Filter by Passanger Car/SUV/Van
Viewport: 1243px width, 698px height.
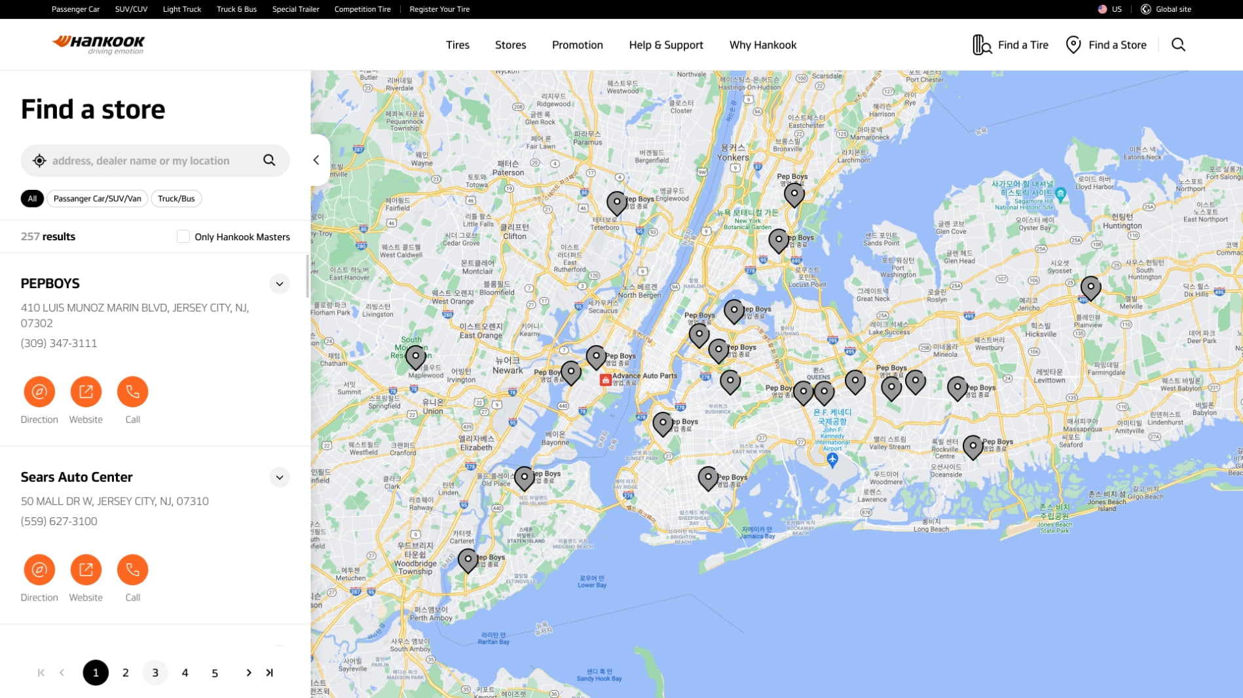click(97, 198)
